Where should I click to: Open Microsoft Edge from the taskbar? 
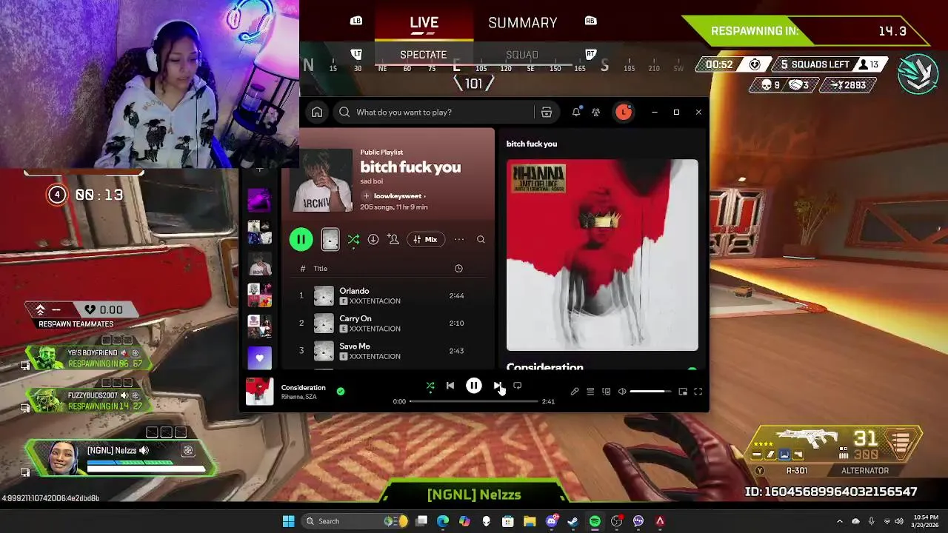[x=443, y=521]
